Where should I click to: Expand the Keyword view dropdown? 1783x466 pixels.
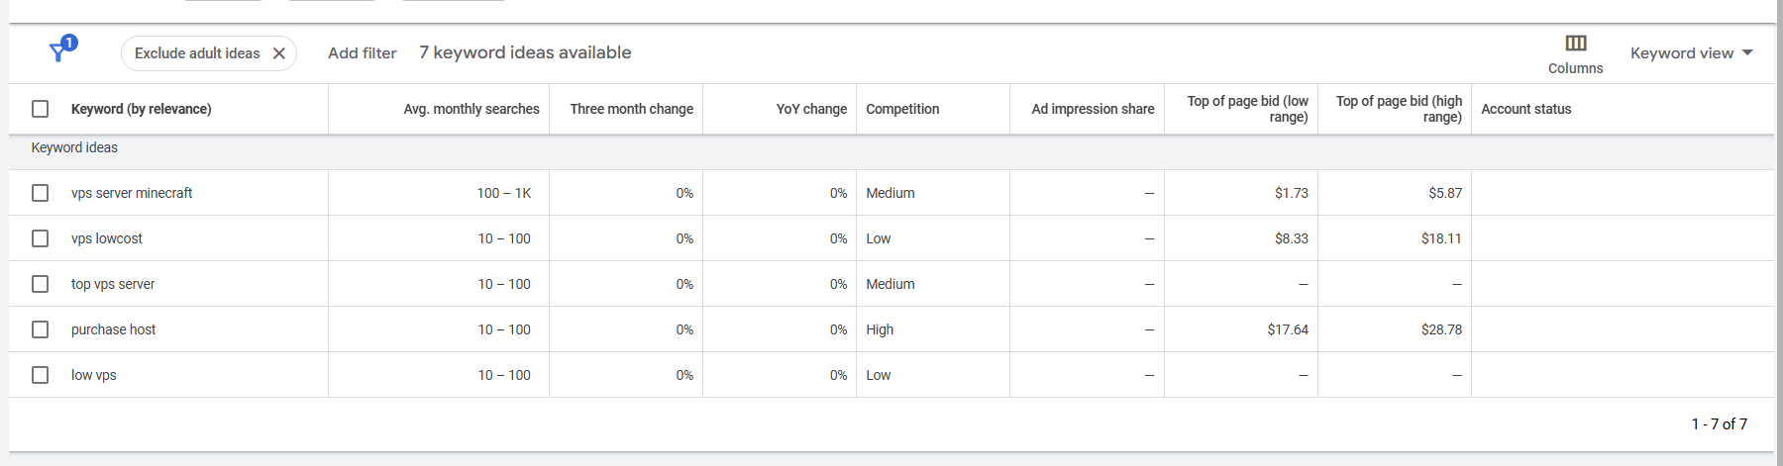pos(1691,53)
